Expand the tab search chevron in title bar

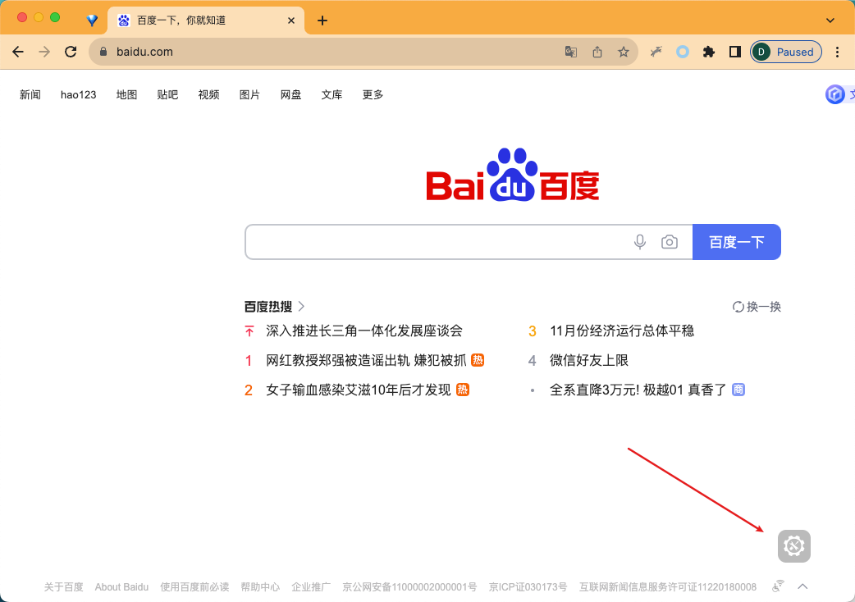[x=830, y=20]
